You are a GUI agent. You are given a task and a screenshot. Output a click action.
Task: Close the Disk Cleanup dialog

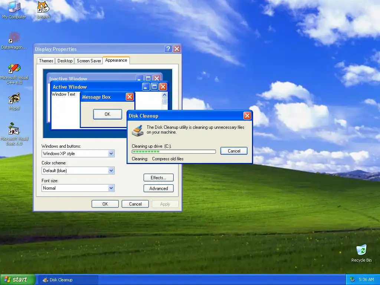click(247, 116)
